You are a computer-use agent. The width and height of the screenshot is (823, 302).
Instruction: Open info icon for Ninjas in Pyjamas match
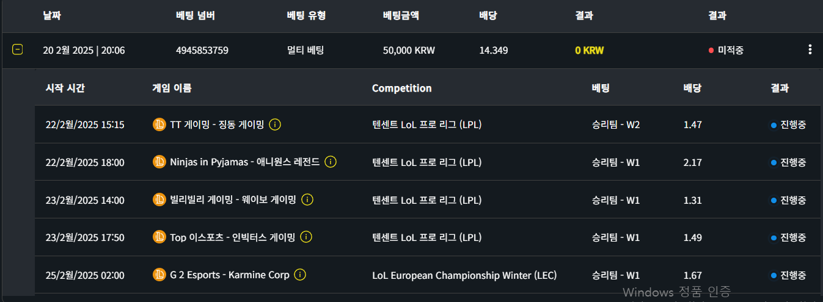tap(331, 162)
